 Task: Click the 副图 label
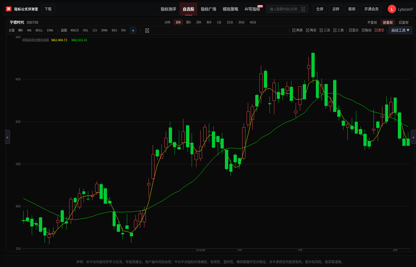click(x=64, y=31)
